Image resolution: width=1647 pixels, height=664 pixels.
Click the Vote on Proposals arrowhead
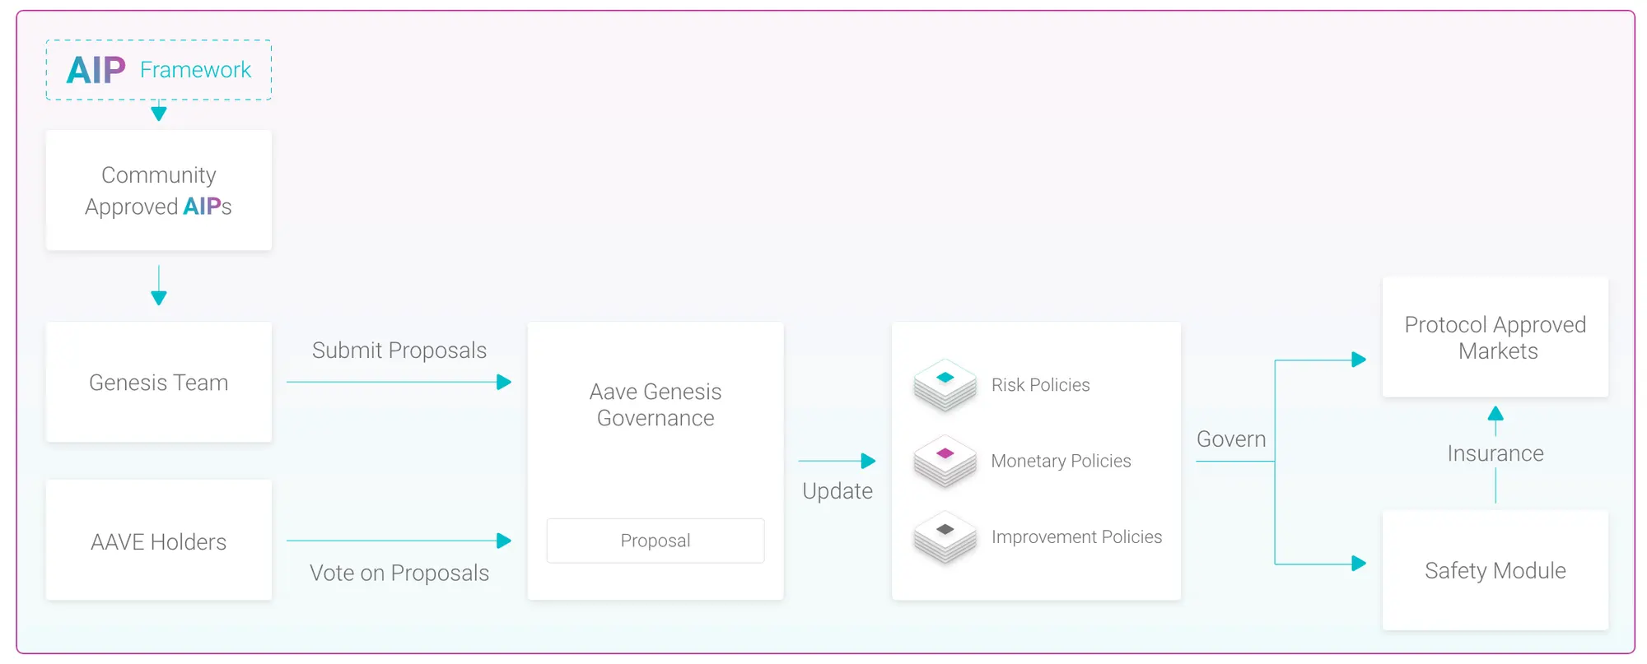[x=504, y=541]
